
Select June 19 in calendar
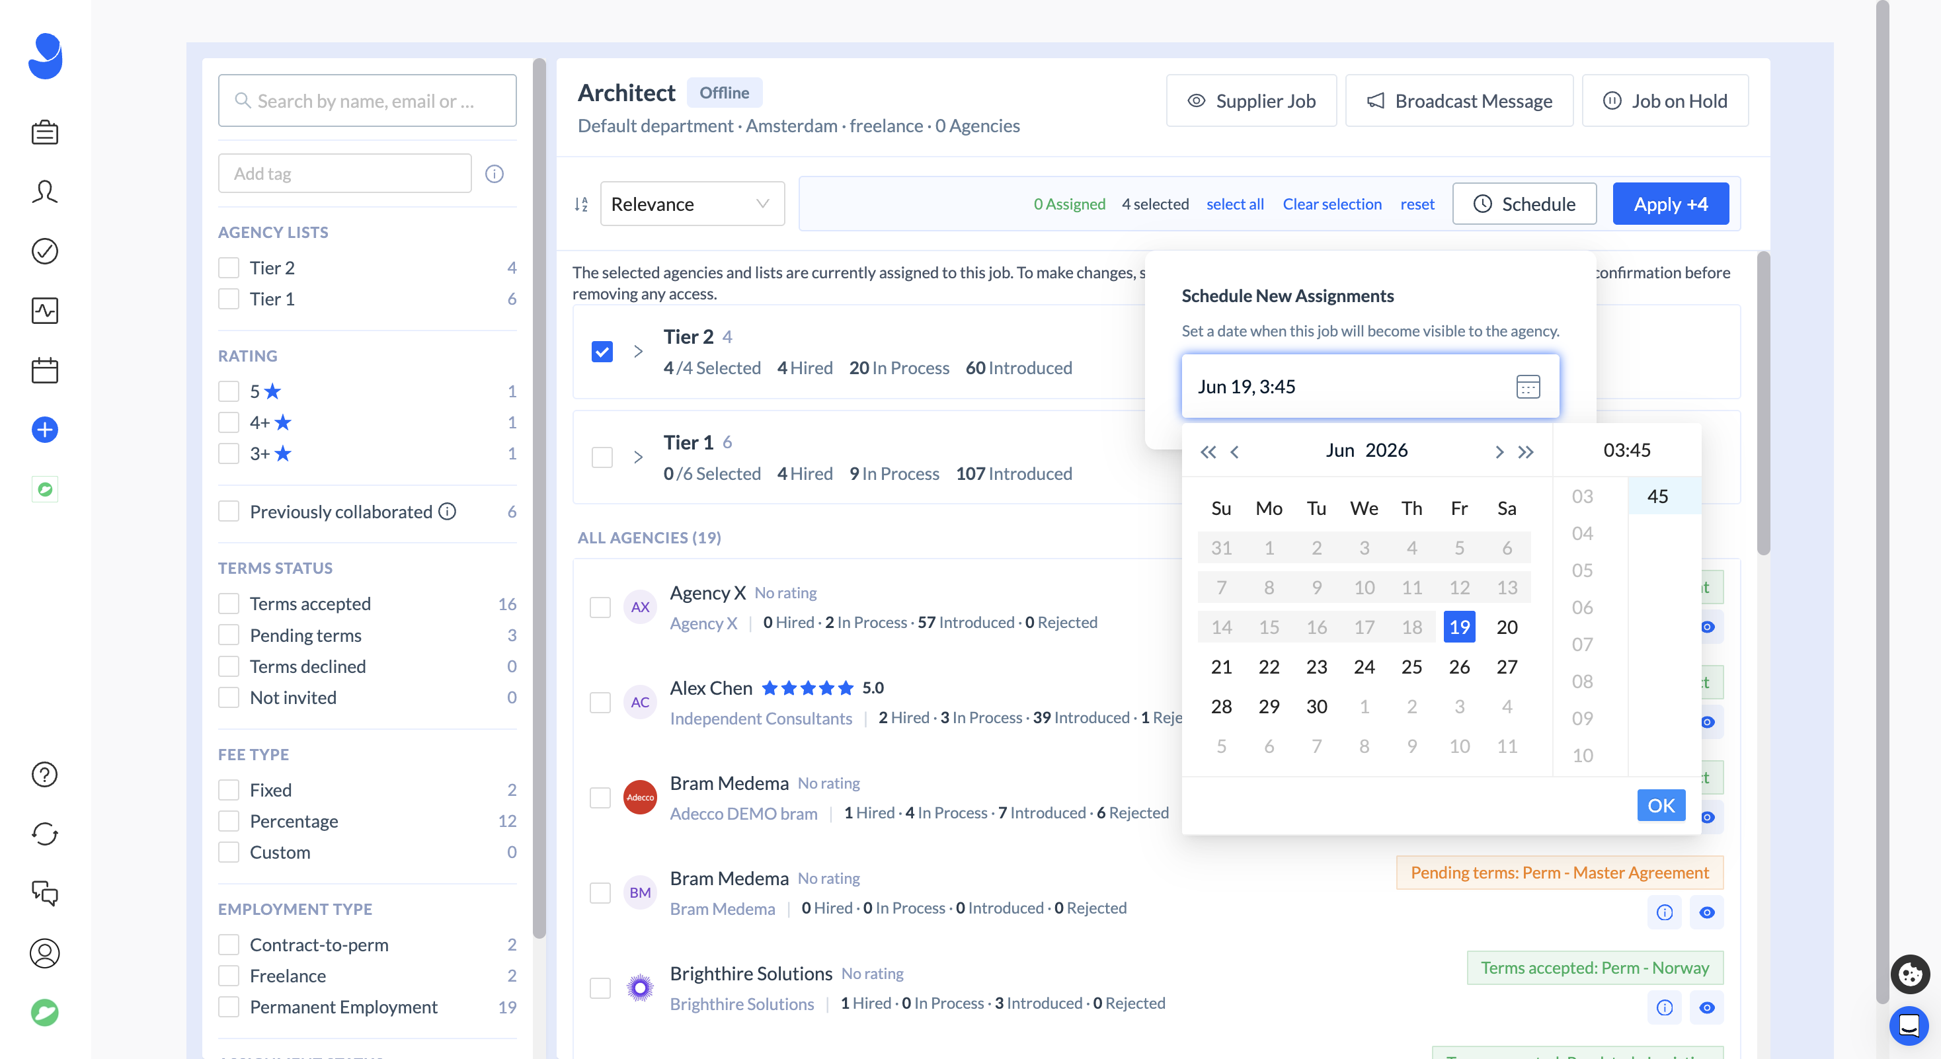[x=1459, y=627]
